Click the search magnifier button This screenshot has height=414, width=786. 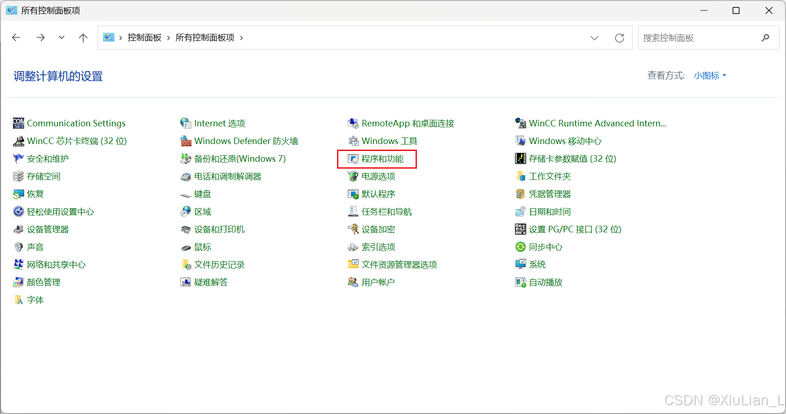tap(766, 38)
